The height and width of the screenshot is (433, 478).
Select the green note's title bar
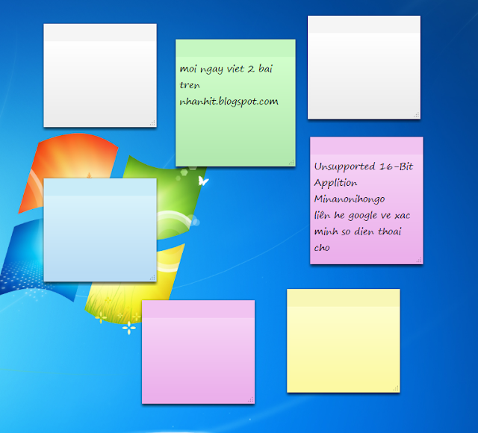[x=235, y=48]
